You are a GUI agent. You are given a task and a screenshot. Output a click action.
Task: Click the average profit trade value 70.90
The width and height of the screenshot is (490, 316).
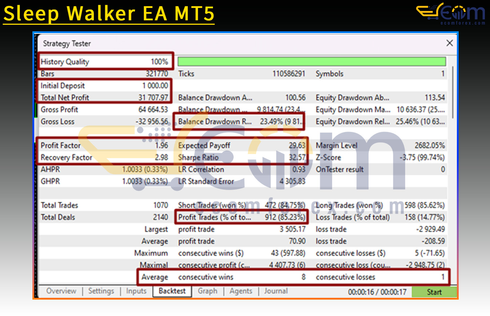[297, 241]
